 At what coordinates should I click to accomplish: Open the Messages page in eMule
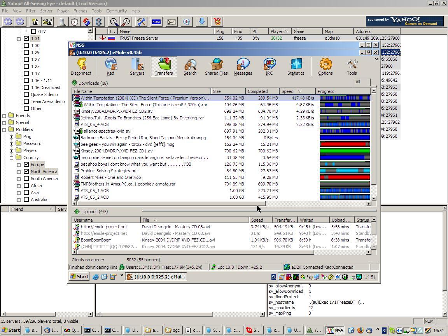243,66
